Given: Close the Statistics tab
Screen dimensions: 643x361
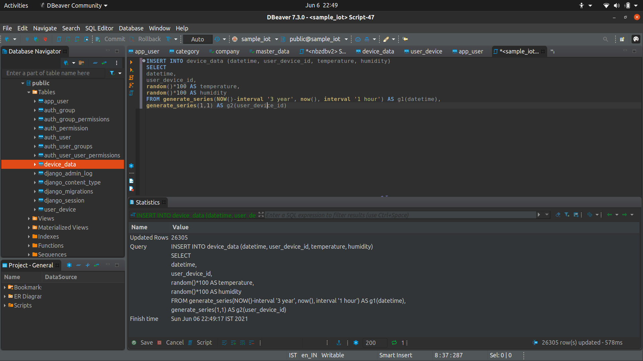Looking at the screenshot, I should (164, 202).
